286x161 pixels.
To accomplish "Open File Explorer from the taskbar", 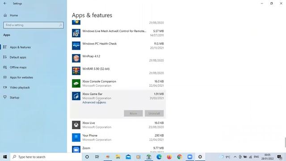I will coord(118,157).
